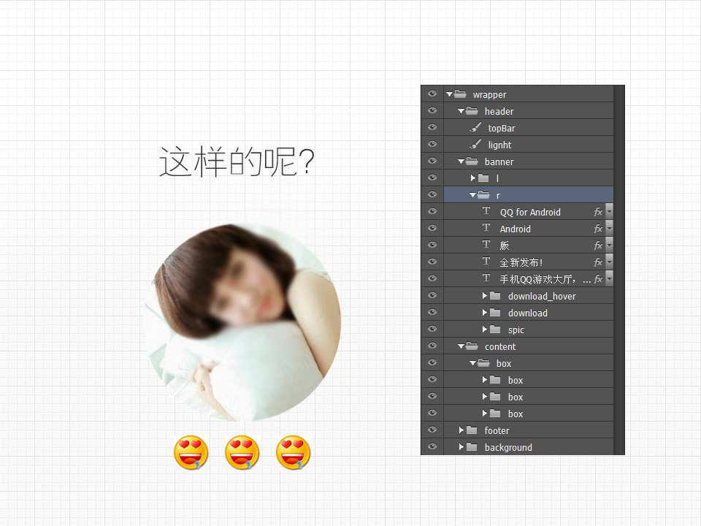Expand the footer group arrow
This screenshot has width=701, height=526.
(461, 430)
